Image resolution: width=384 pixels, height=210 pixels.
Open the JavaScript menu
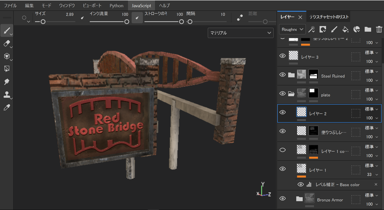click(x=141, y=5)
